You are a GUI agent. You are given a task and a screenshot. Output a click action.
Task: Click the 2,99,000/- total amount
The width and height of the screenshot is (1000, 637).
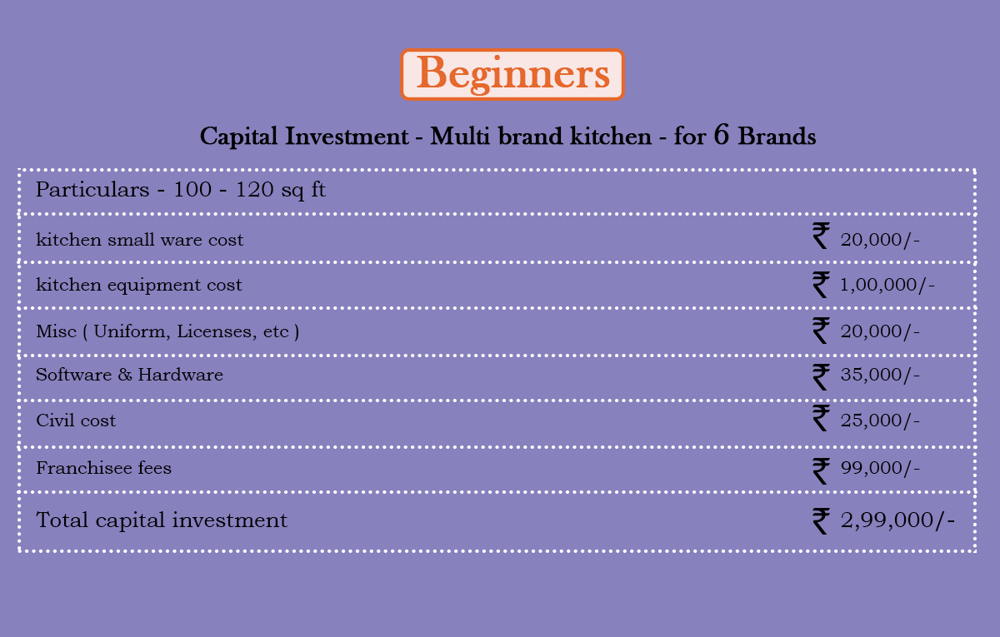[x=898, y=521]
